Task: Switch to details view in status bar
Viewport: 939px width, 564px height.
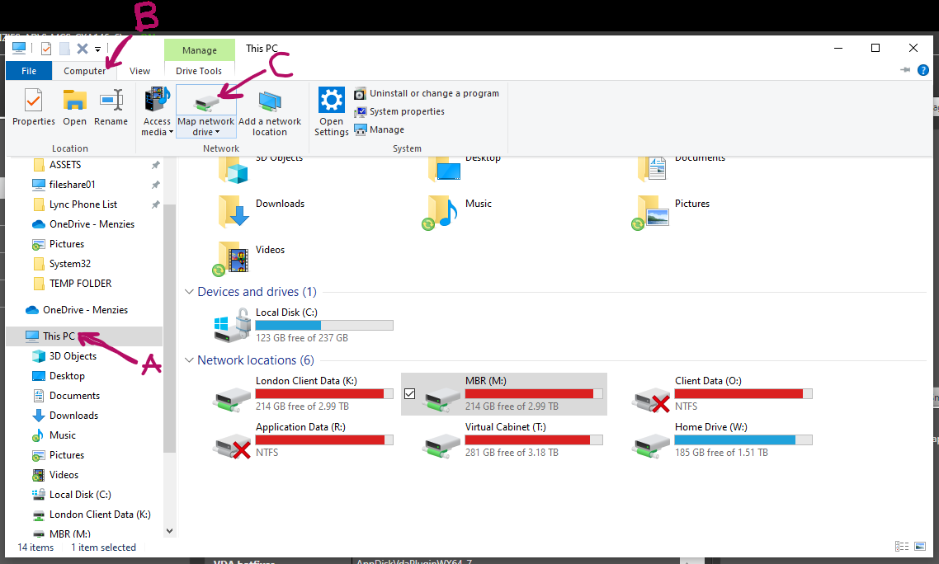Action: pyautogui.click(x=901, y=547)
